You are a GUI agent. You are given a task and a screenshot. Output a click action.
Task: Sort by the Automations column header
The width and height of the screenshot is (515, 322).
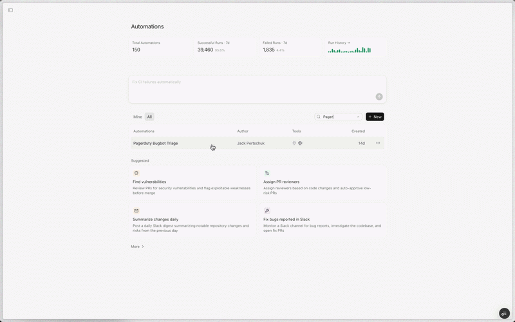click(x=144, y=131)
